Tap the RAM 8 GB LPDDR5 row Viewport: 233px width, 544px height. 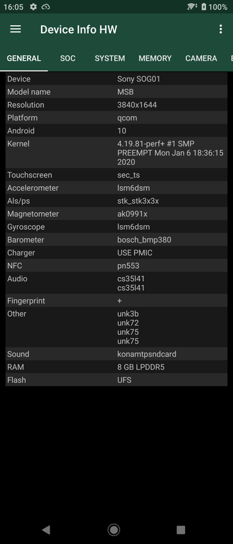116,367
